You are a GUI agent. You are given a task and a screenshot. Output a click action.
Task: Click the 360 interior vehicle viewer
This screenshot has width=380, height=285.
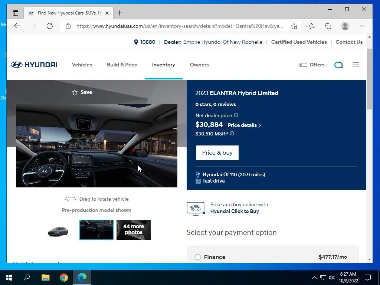coord(97,145)
